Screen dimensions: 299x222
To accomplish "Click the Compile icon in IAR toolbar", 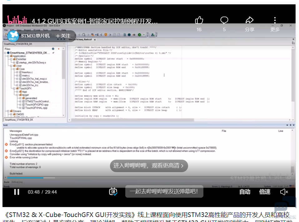I will (125, 35).
